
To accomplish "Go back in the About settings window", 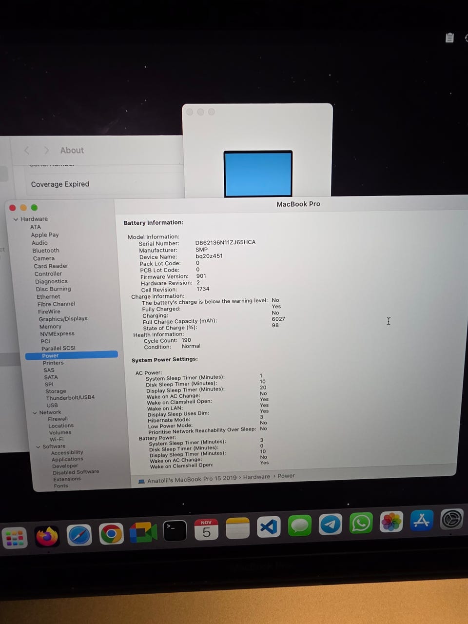I will [x=27, y=151].
